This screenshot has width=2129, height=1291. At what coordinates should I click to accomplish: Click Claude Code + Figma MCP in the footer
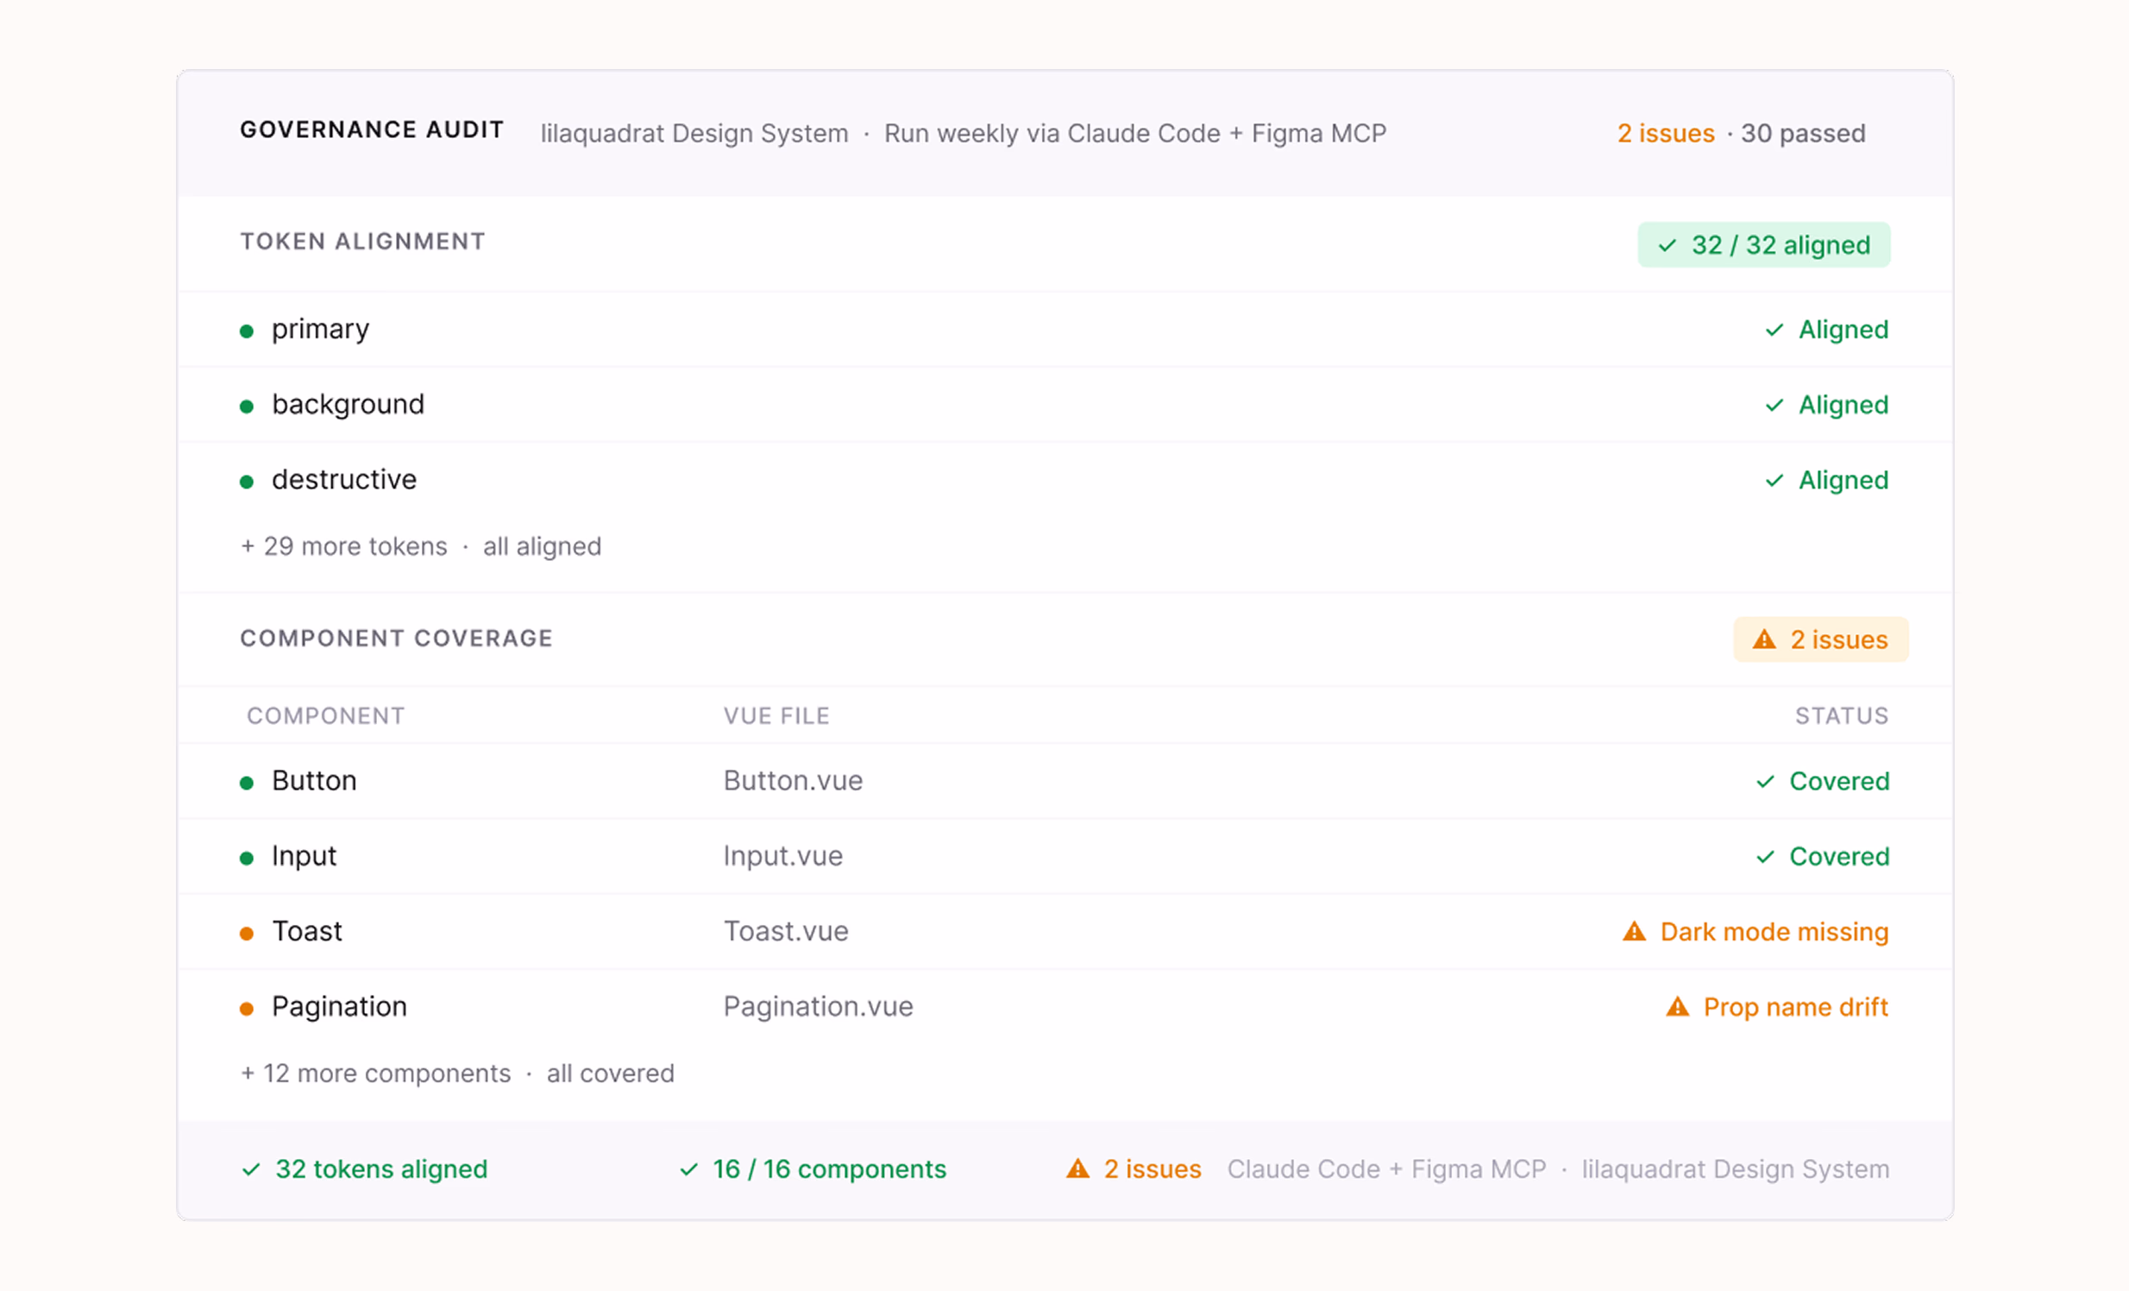[1387, 1170]
